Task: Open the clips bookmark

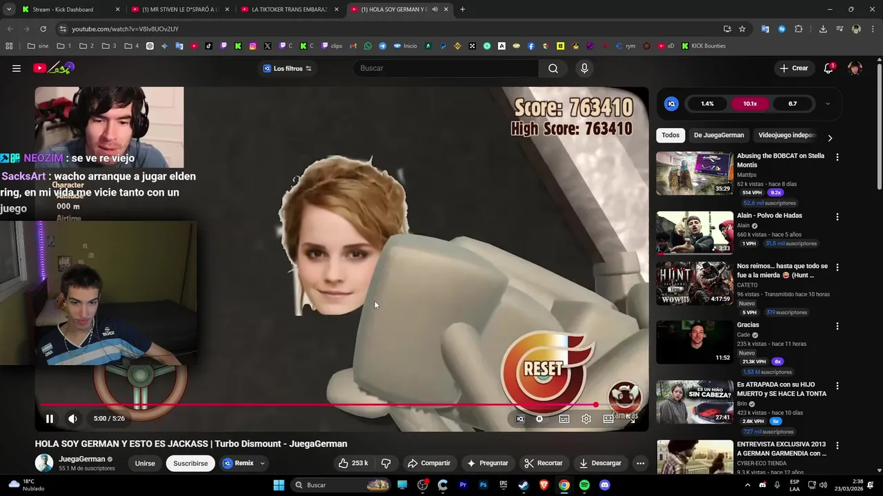Action: tap(332, 46)
